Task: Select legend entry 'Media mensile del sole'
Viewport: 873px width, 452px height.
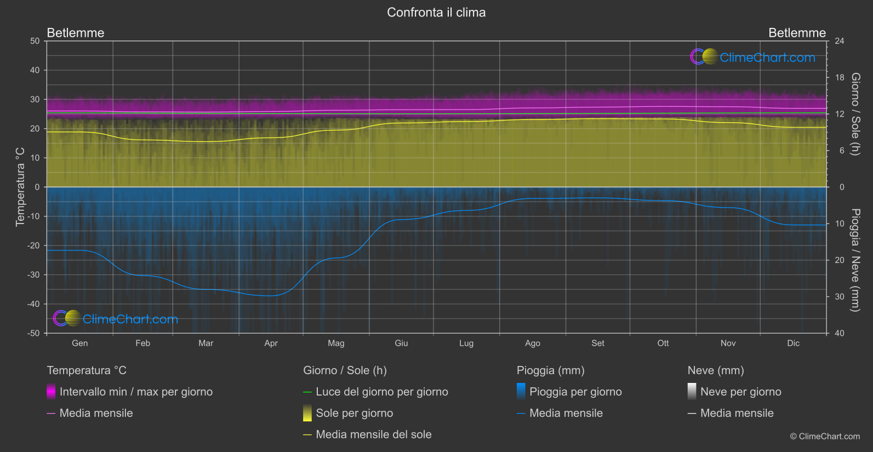Action: [374, 434]
